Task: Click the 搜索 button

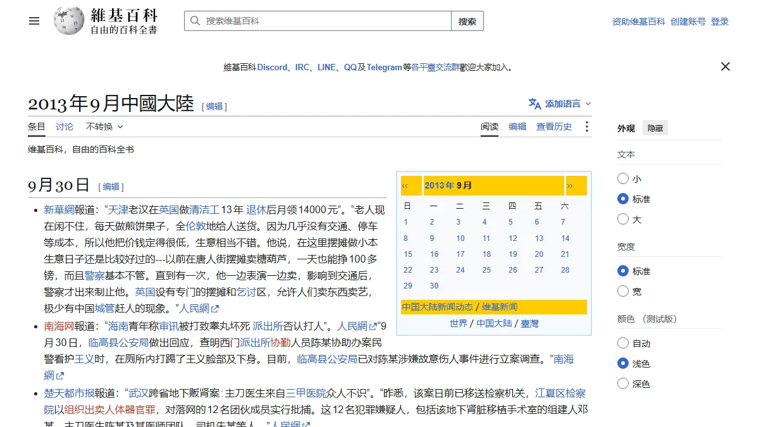Action: pyautogui.click(x=467, y=21)
